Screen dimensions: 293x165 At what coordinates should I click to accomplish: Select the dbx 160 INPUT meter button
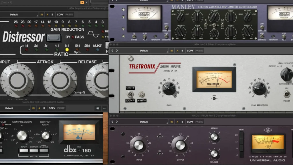point(24,151)
